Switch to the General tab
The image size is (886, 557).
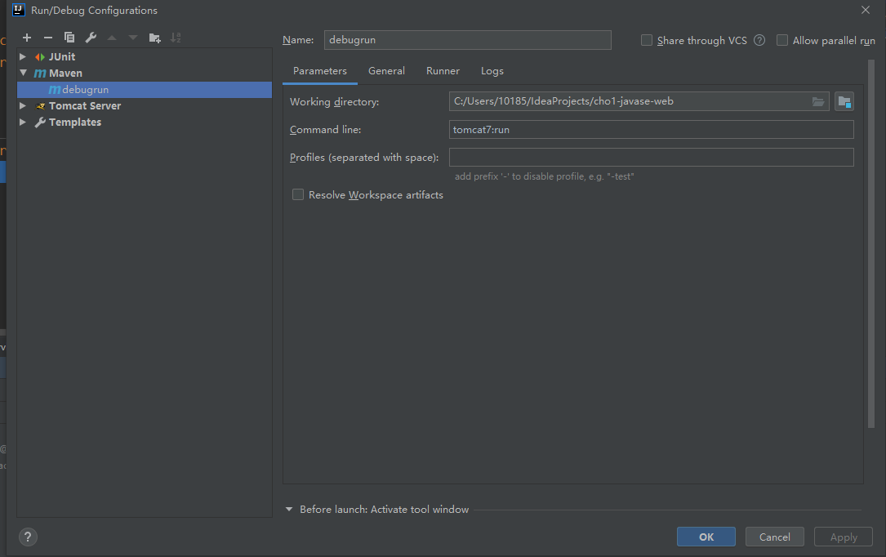coord(386,71)
